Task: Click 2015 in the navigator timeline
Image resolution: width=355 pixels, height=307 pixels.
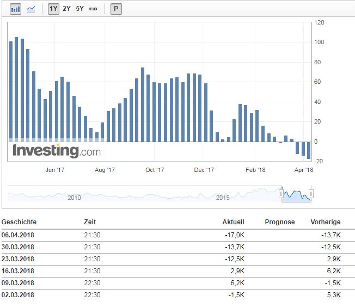Action: (223, 197)
